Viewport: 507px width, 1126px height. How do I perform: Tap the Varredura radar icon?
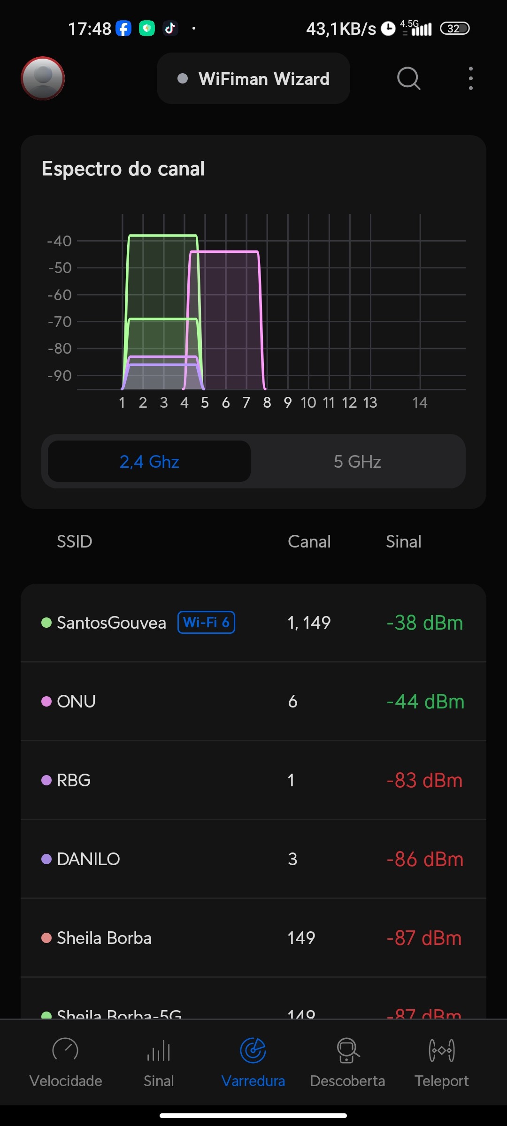[253, 1050]
